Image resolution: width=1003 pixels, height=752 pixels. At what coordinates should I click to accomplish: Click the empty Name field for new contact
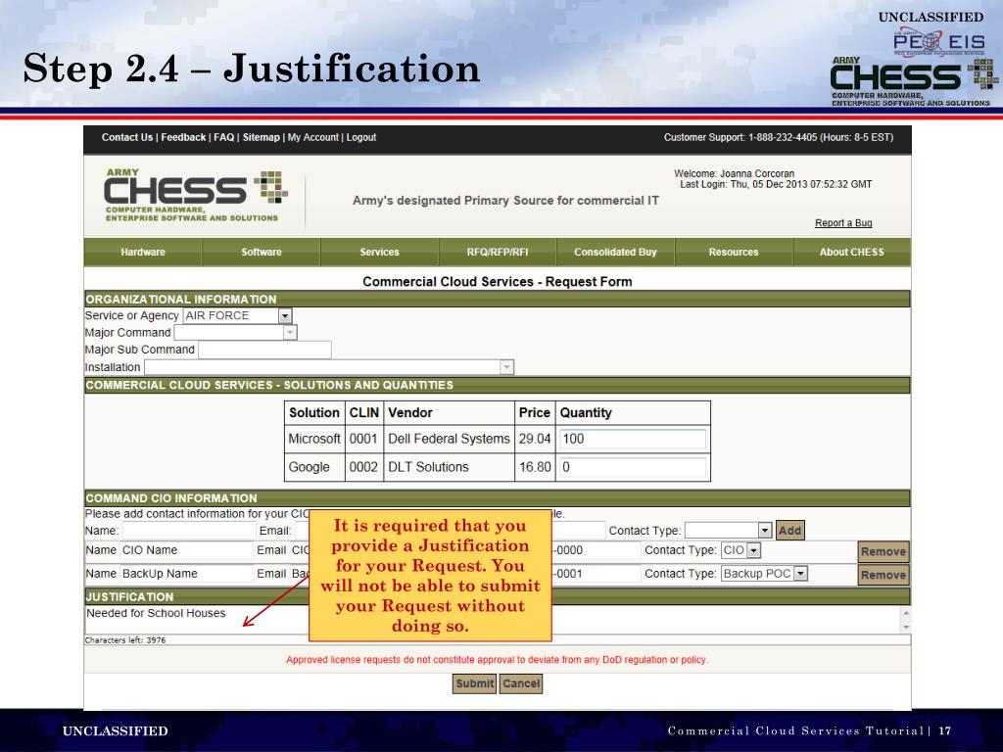pos(189,531)
